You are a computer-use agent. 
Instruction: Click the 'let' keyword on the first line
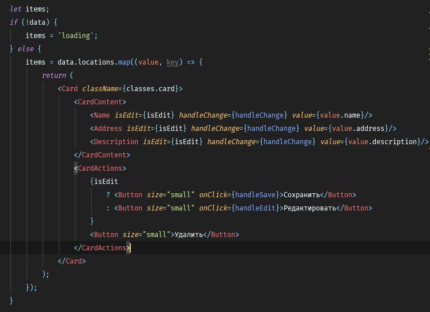(x=16, y=9)
